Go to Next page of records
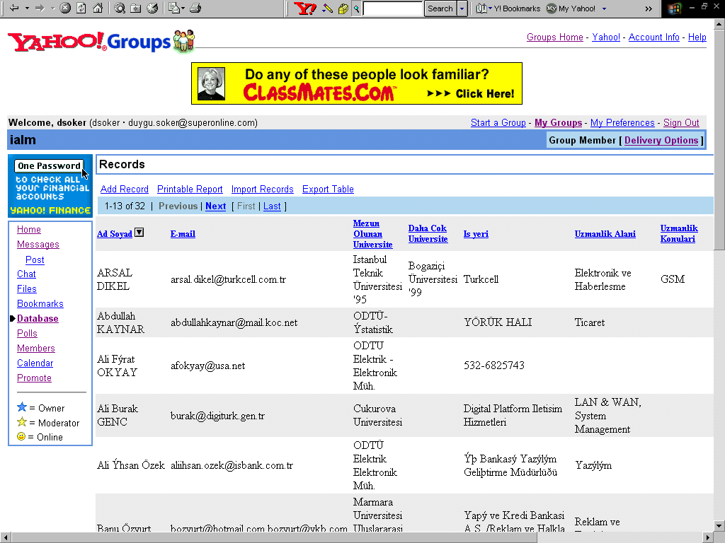Viewport: 725px width, 543px height. (x=215, y=206)
